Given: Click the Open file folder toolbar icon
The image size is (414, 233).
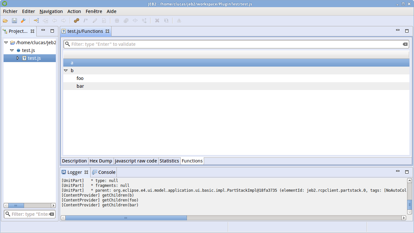Looking at the screenshot, I should pyautogui.click(x=5, y=20).
